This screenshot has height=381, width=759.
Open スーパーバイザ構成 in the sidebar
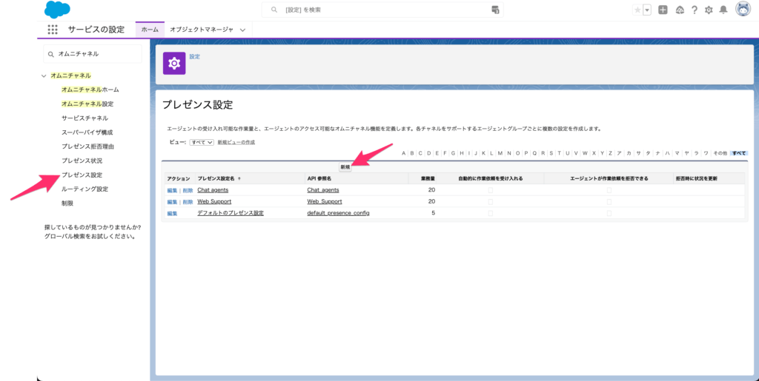(x=87, y=132)
